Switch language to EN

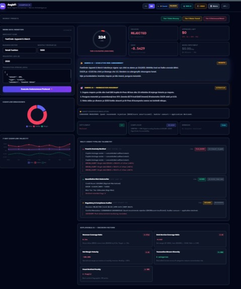click(x=146, y=6)
